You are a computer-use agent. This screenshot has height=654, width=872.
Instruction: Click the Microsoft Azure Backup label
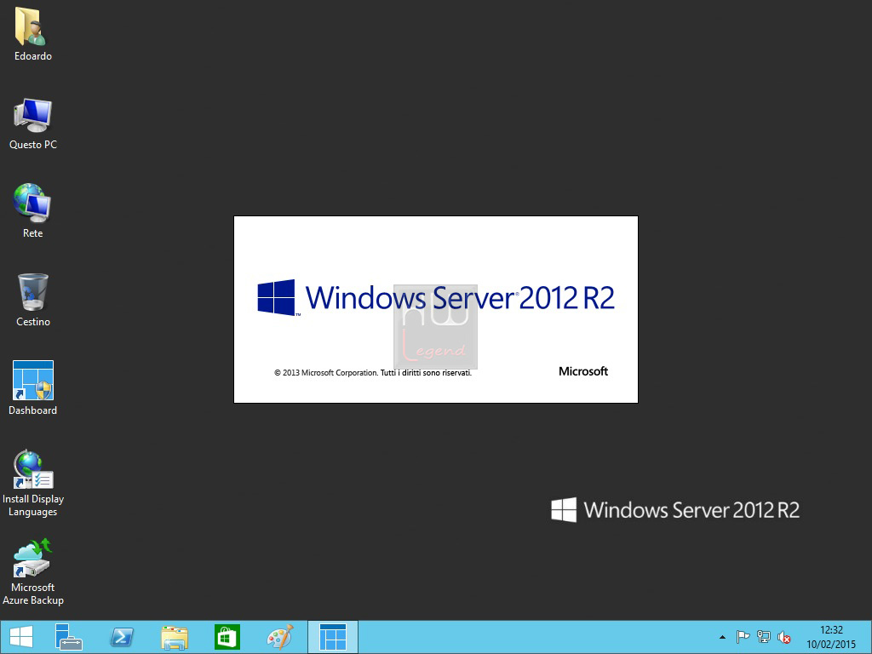tap(33, 594)
